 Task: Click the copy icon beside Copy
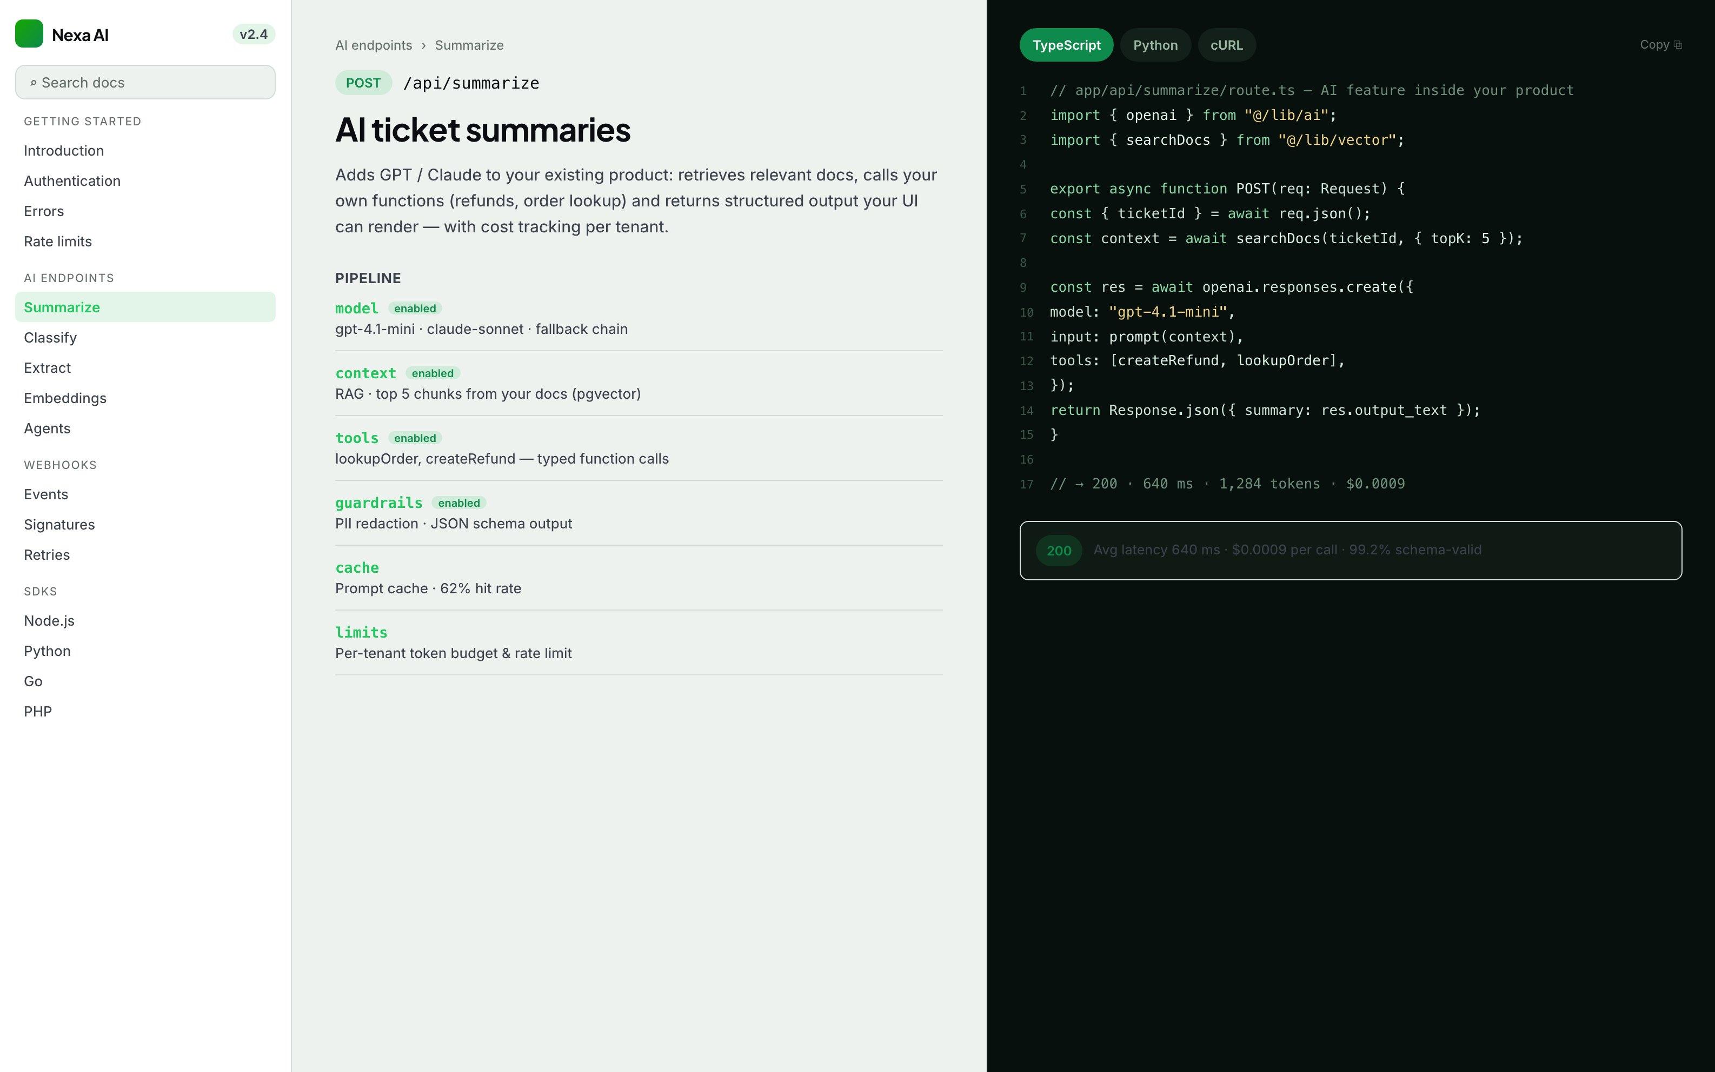click(1677, 45)
